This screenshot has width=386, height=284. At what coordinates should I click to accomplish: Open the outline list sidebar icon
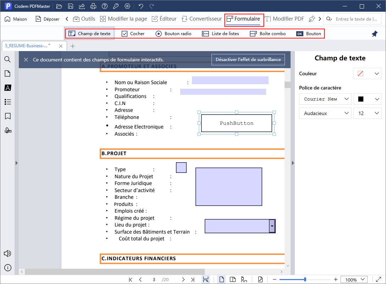point(8,102)
